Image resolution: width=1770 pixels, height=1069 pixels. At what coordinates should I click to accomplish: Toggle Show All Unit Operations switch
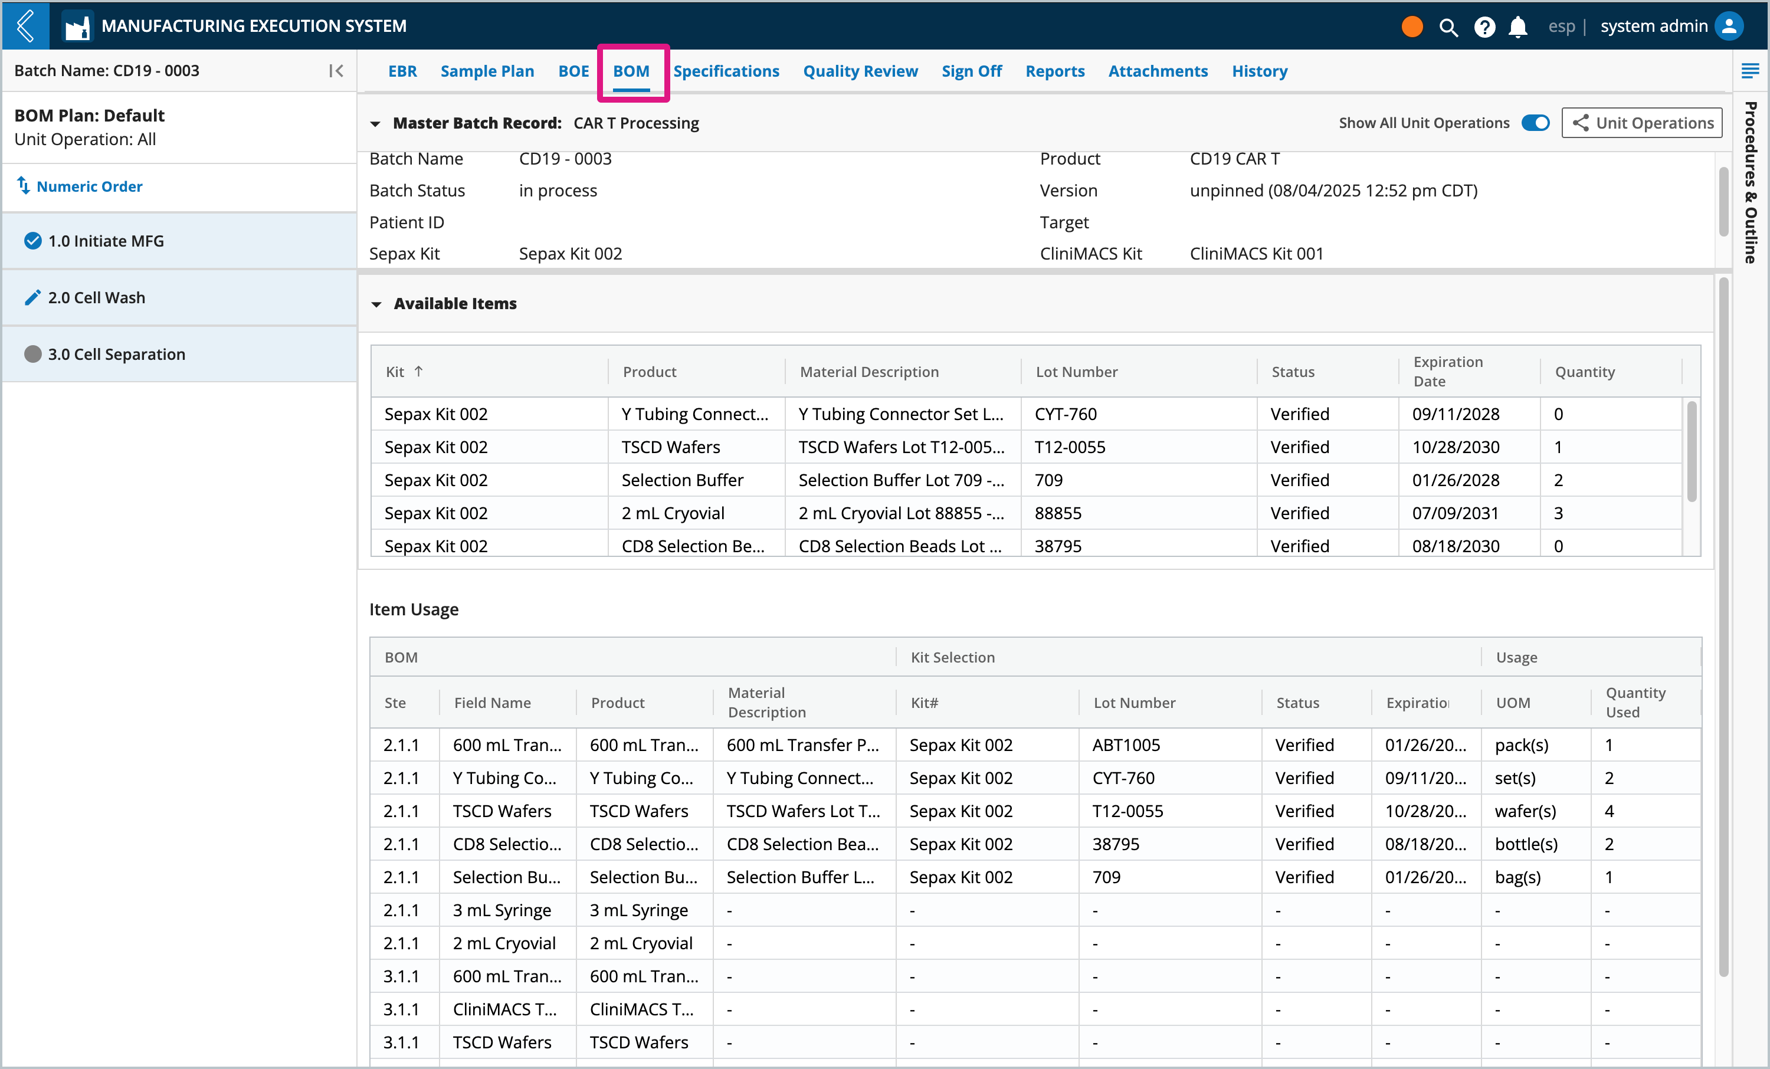pyautogui.click(x=1535, y=123)
